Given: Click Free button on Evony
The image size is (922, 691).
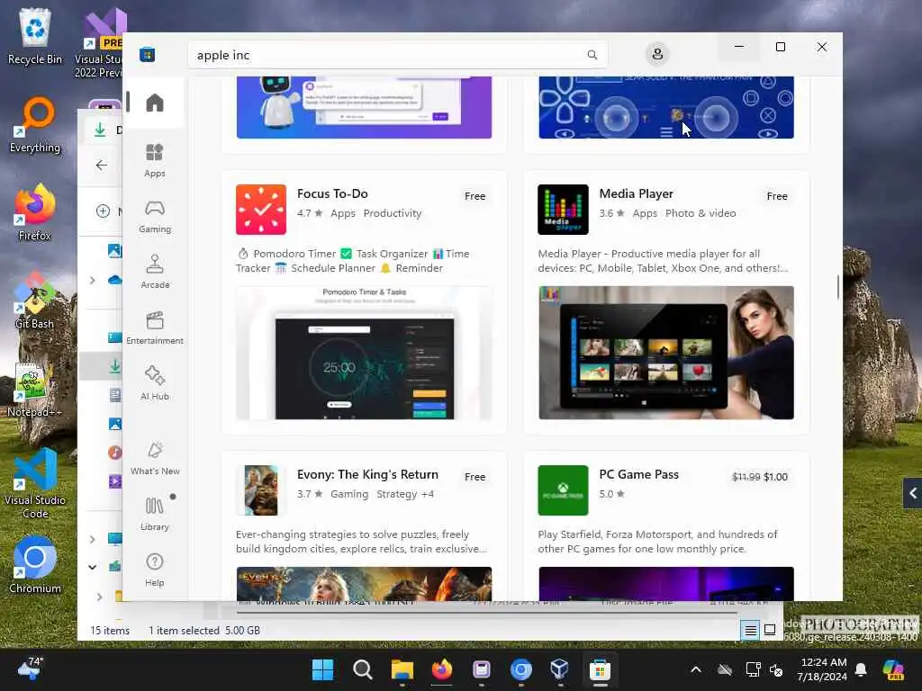Looking at the screenshot, I should (x=475, y=477).
